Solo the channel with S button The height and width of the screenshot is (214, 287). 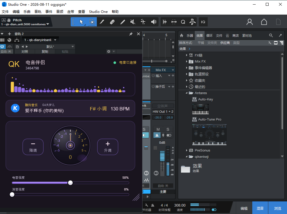[x=168, y=129]
